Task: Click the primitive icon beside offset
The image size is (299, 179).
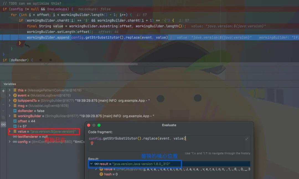Action: click(x=15, y=121)
